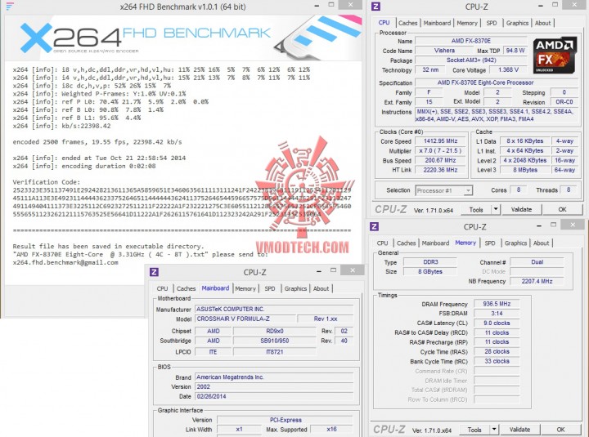Viewport: 589px width, 437px height.
Task: Switch to Mainboard tab in the Memory CPU-Z window
Action: click(435, 243)
